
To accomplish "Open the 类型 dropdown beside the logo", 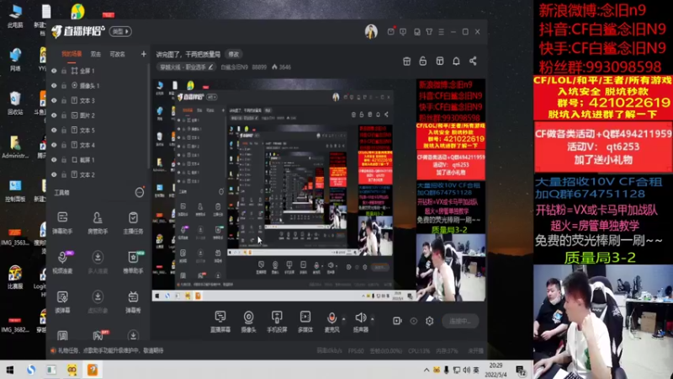I will tap(120, 31).
